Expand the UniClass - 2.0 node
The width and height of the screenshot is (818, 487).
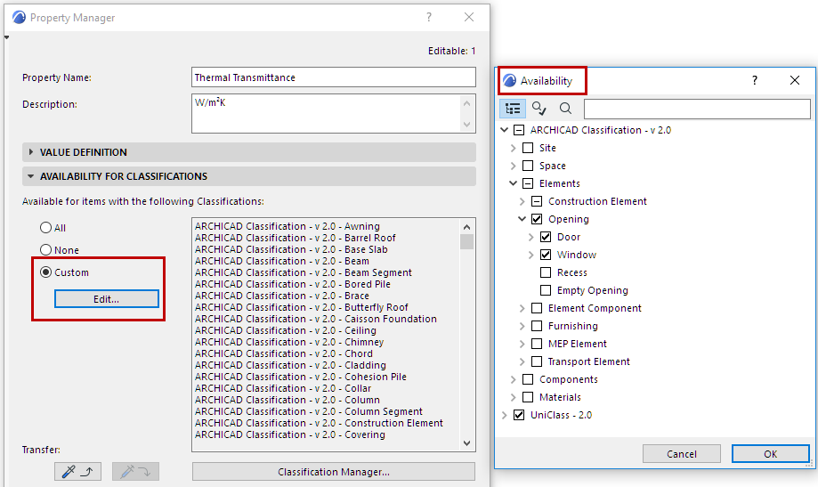[x=505, y=415]
